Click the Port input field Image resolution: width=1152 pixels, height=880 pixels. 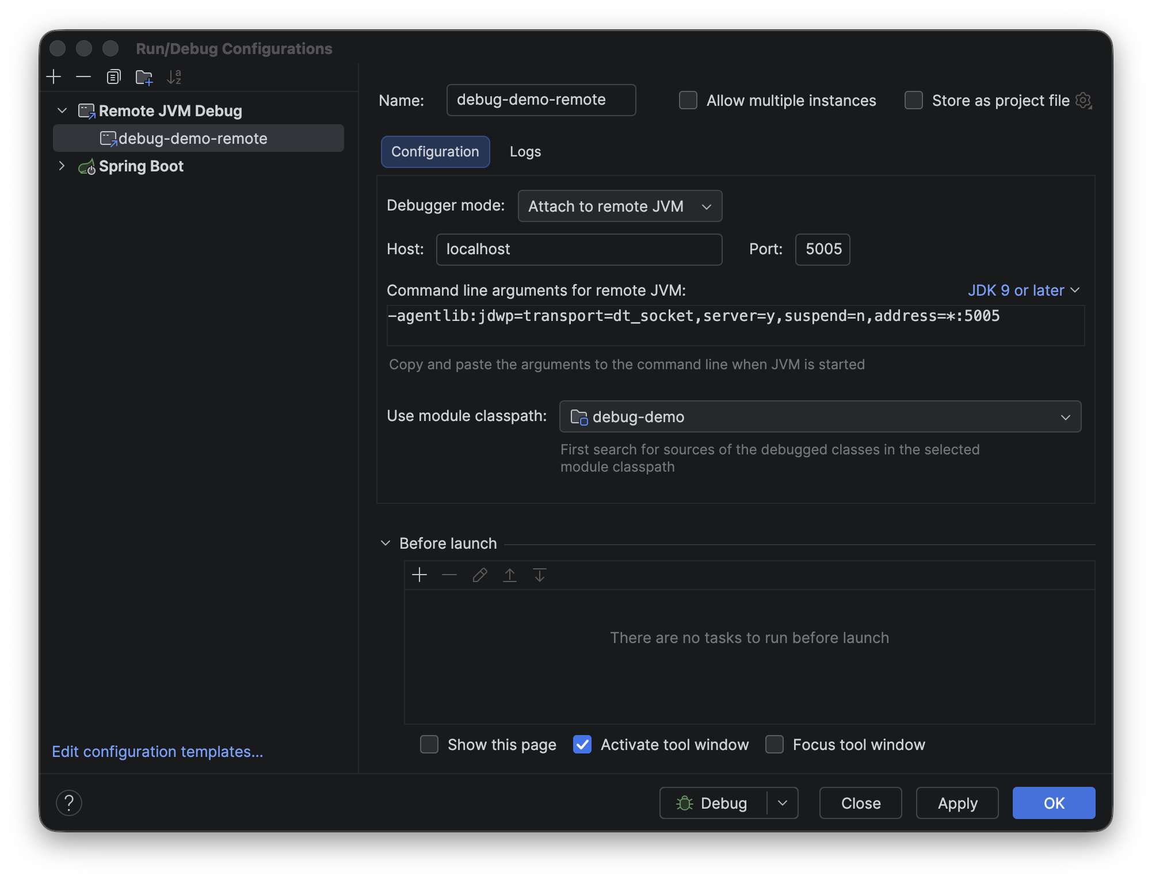tap(822, 250)
